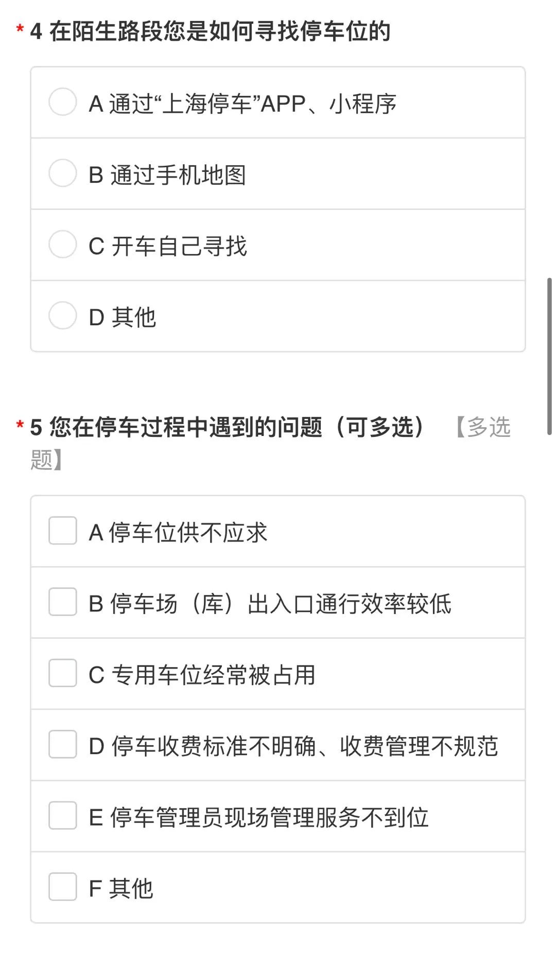Viewport: 556px width, 965px height.
Task: Click option text A 通过"上海停车"APP、小程序
Action: 242,104
